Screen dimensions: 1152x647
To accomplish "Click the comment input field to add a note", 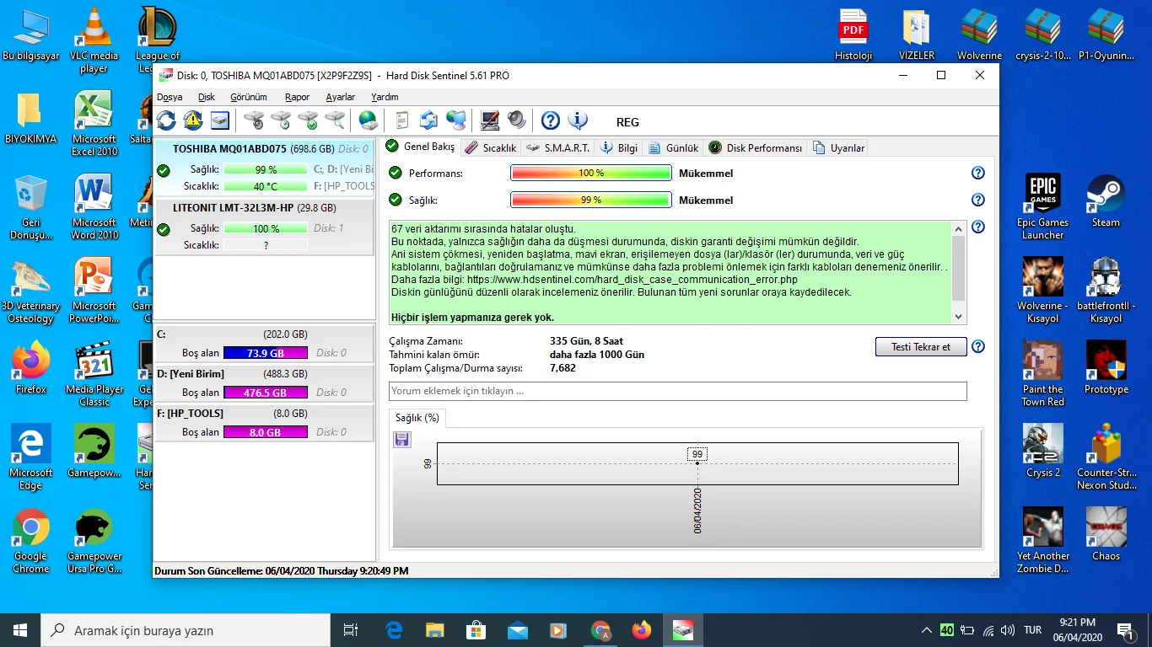I will [x=675, y=391].
